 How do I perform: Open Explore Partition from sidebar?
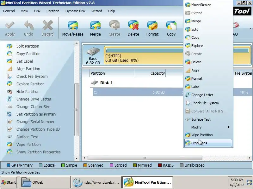click(x=30, y=84)
